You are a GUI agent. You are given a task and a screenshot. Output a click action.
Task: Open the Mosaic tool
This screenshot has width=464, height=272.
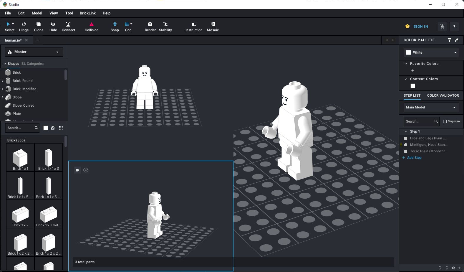213,27
